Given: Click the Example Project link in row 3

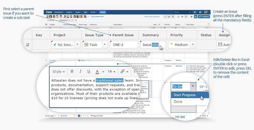Looking at the screenshot, I should pyautogui.click(x=52, y=61).
